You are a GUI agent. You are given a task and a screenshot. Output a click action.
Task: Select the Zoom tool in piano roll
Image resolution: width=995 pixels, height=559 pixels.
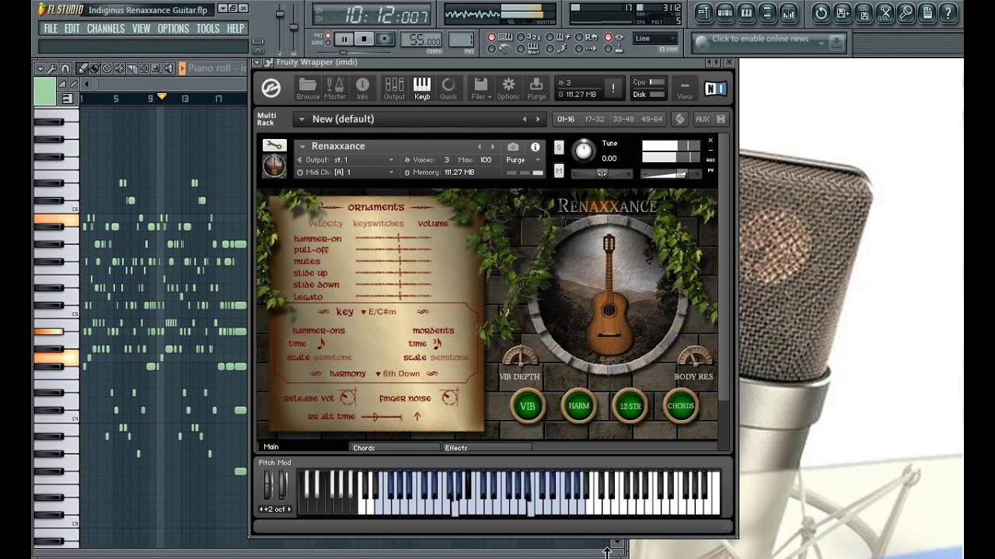[x=157, y=68]
